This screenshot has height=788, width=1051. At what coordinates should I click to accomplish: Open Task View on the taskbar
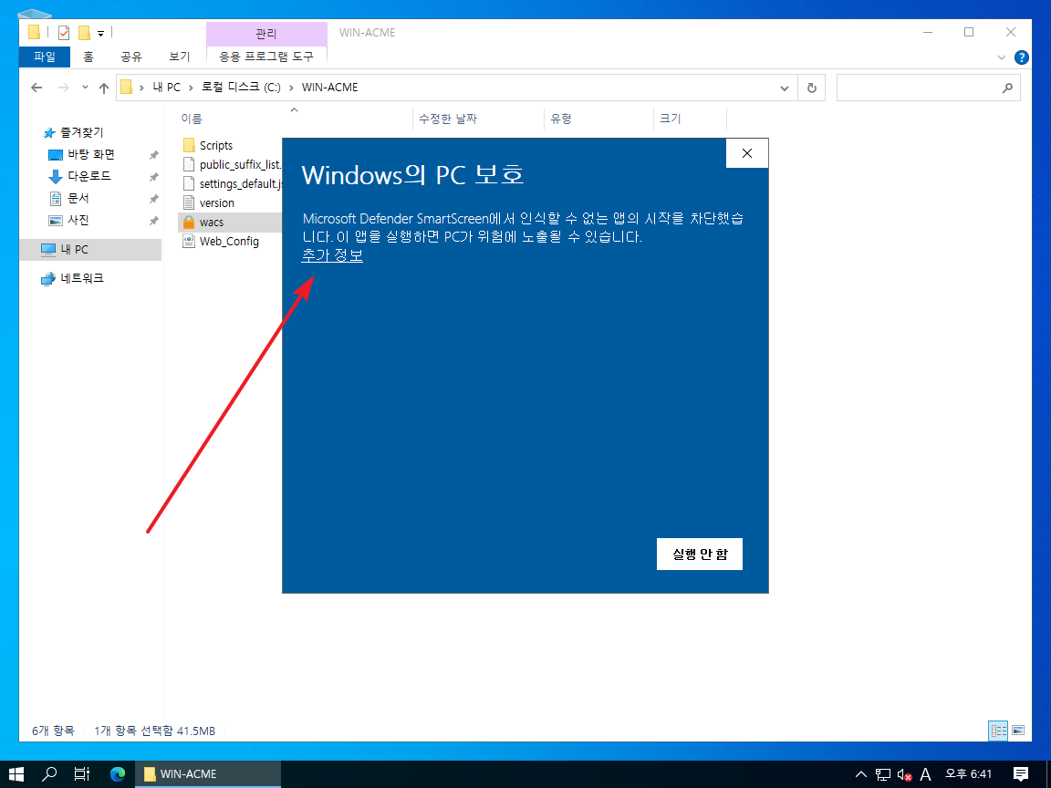(82, 774)
